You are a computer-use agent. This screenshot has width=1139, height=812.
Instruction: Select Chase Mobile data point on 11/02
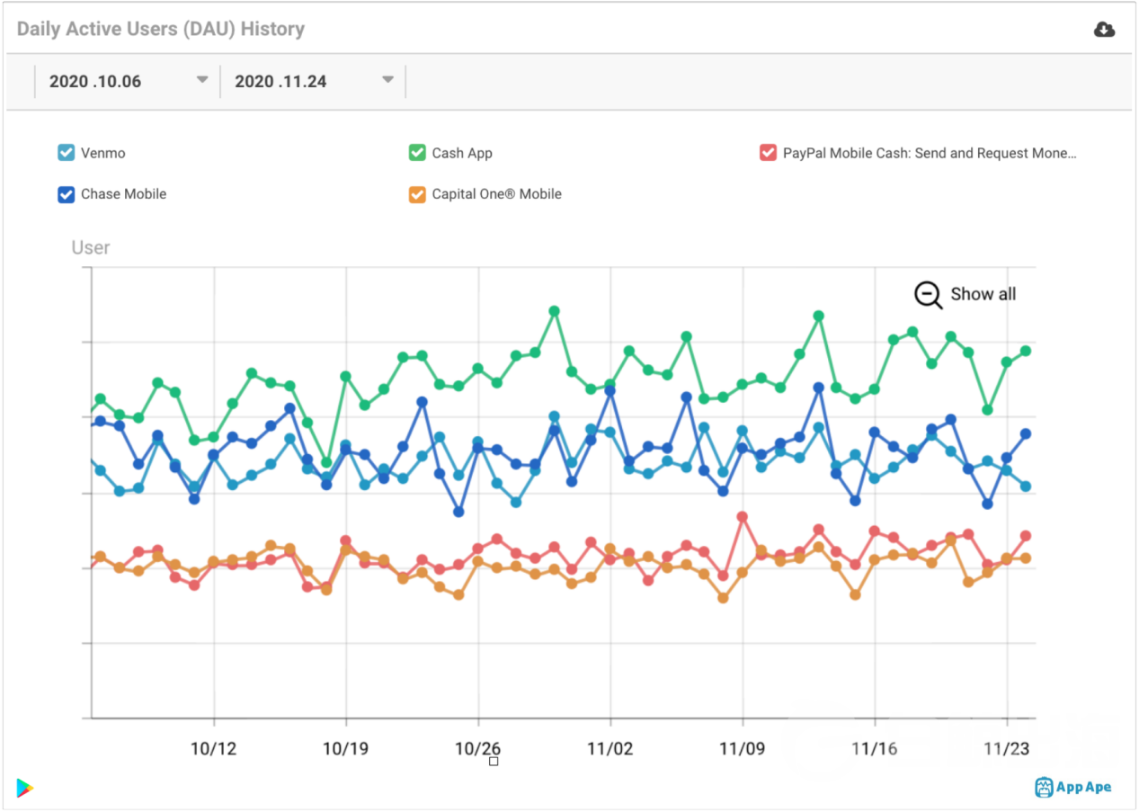(x=610, y=391)
